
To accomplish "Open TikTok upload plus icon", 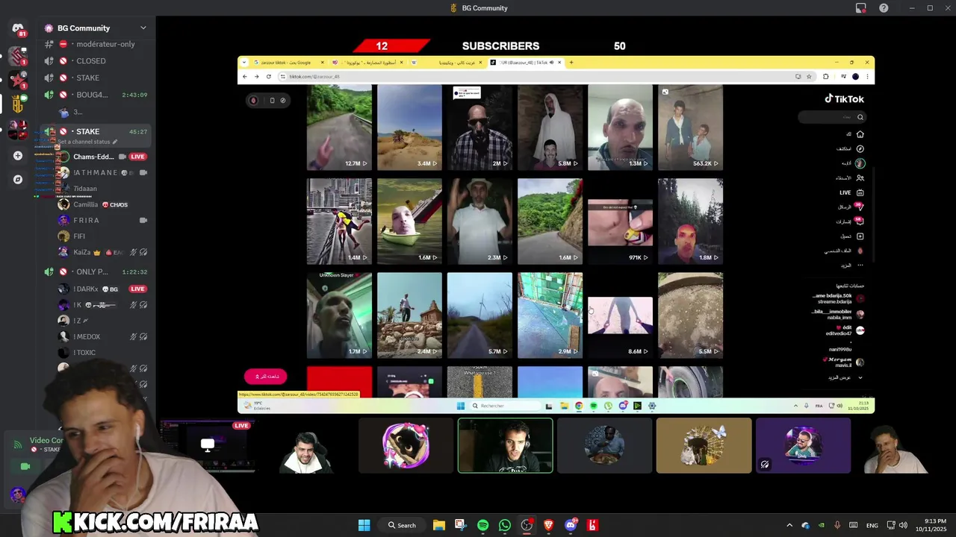I will click(860, 236).
